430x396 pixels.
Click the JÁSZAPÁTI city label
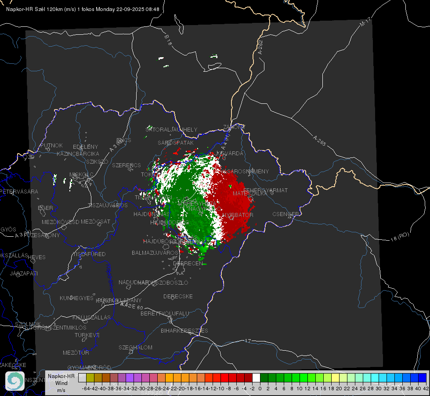click(24, 273)
